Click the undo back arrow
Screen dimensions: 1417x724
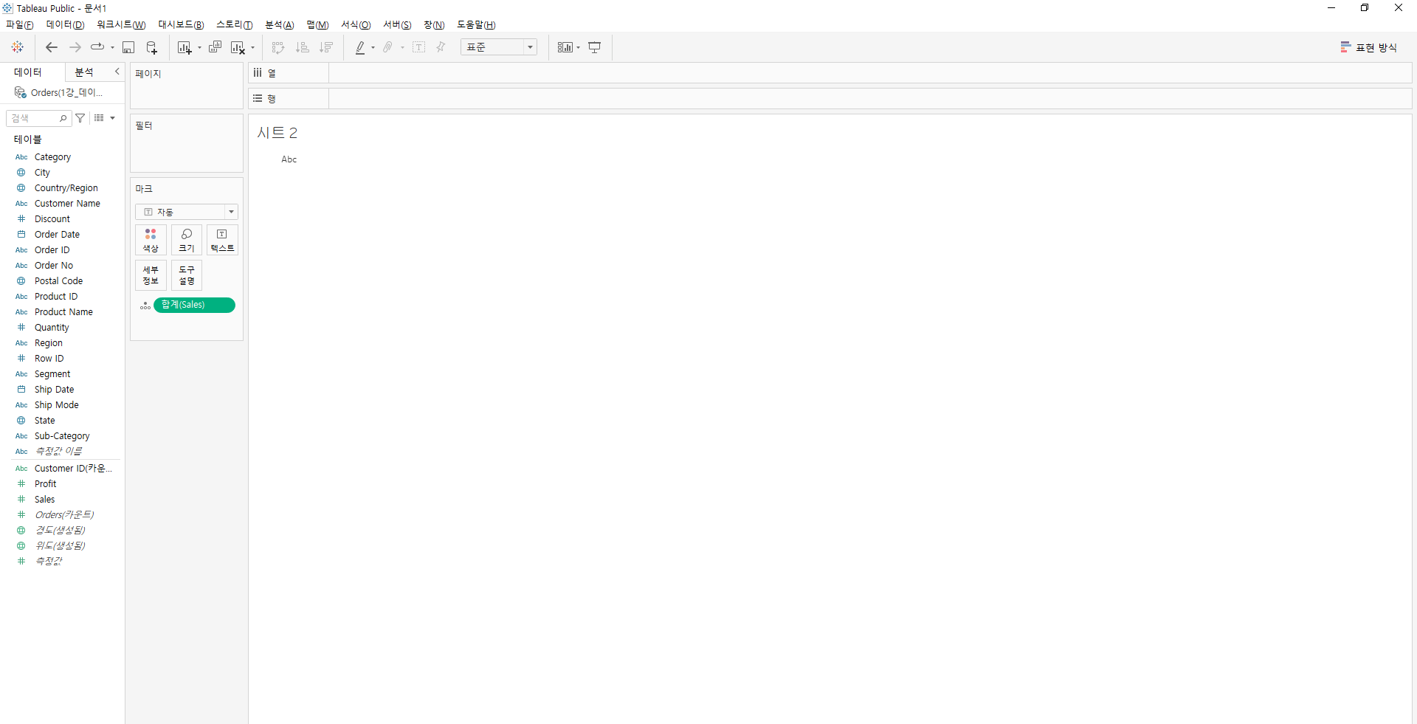pyautogui.click(x=51, y=47)
